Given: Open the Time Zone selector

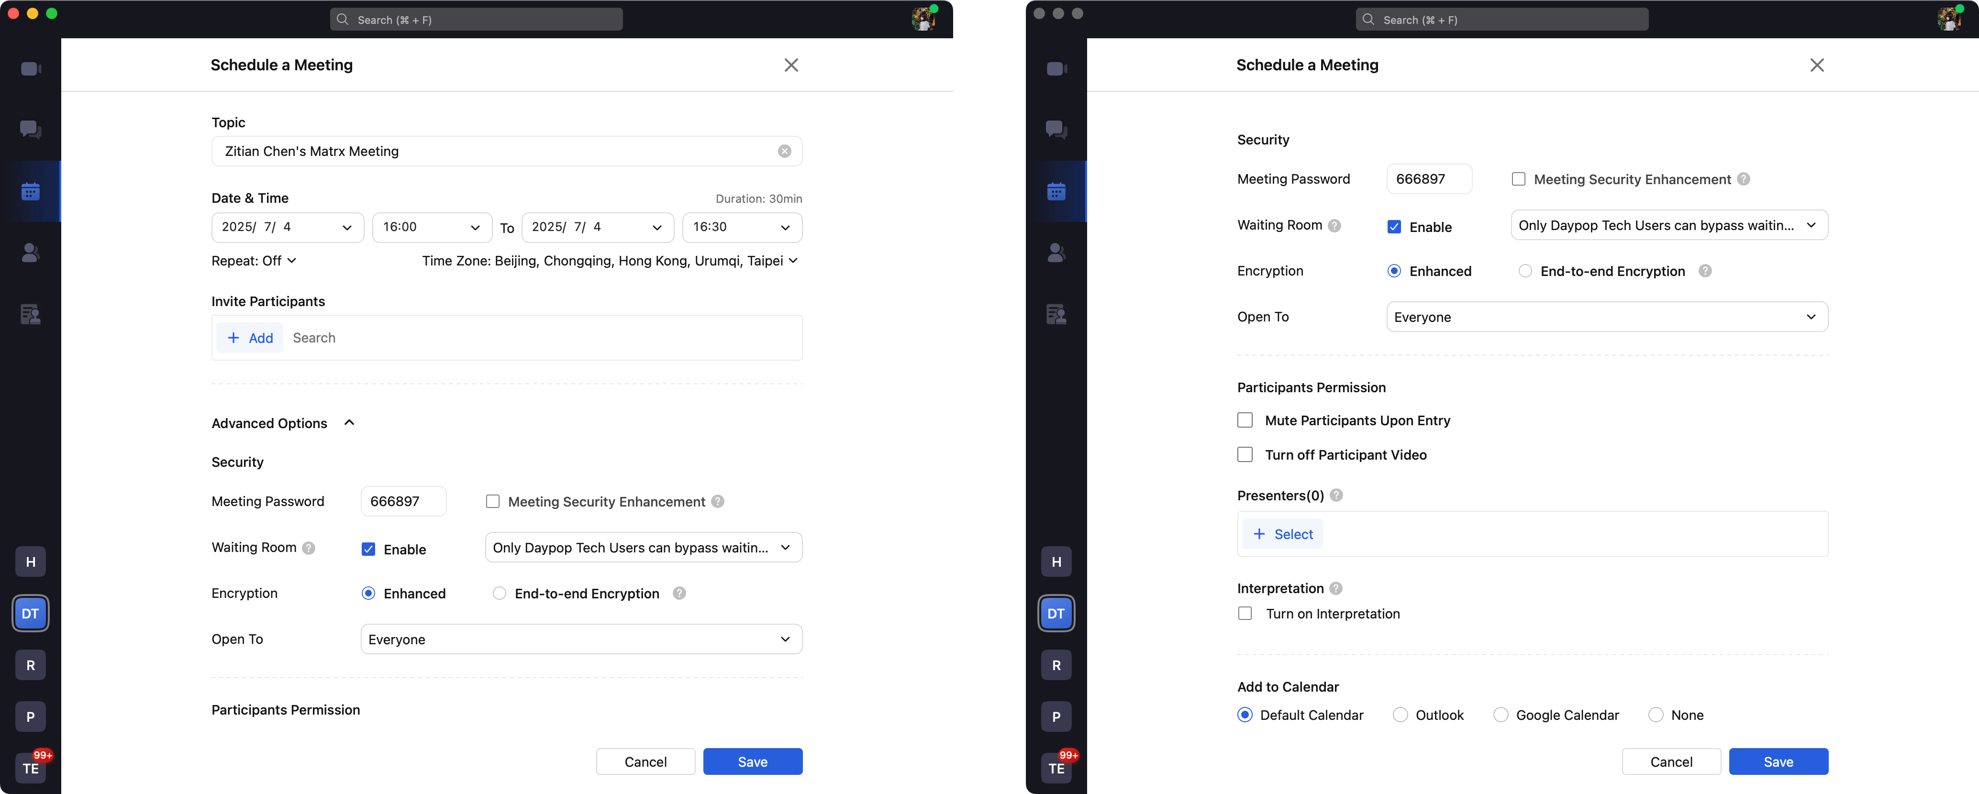Looking at the screenshot, I should tap(610, 261).
